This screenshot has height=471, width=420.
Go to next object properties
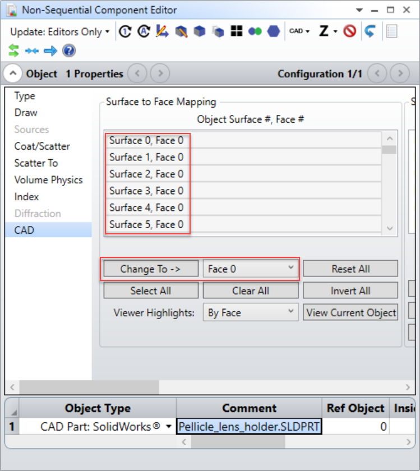160,73
